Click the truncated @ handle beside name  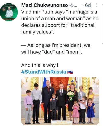(73, 5)
